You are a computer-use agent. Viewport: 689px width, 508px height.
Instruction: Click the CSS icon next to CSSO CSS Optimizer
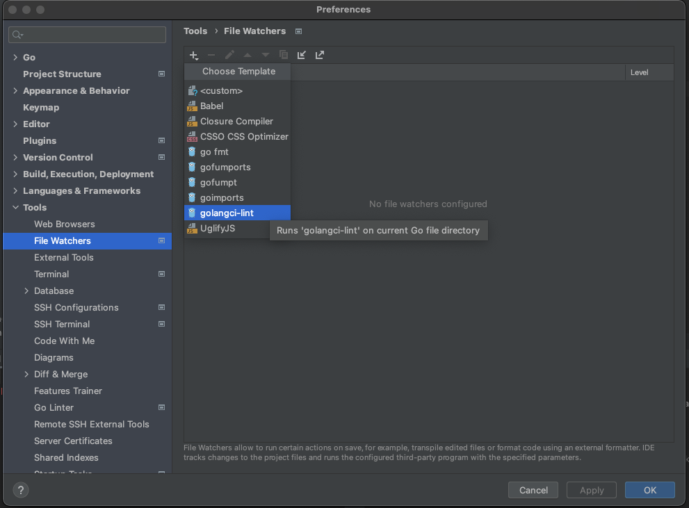[192, 136]
